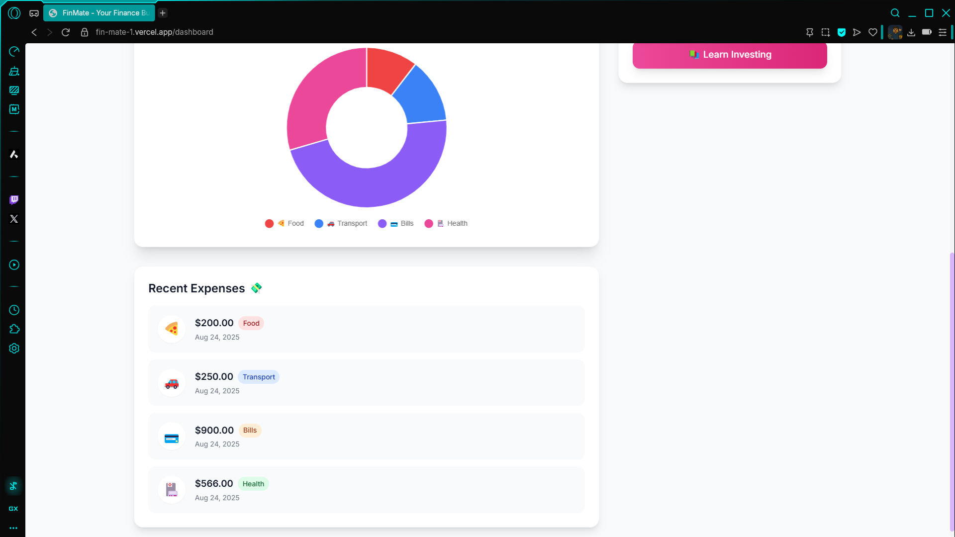Click the Learn Investing button
This screenshot has height=537, width=955.
click(730, 55)
